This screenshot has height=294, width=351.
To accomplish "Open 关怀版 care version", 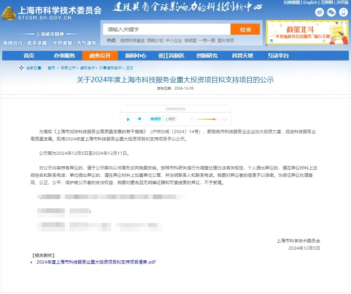I will (342, 2).
